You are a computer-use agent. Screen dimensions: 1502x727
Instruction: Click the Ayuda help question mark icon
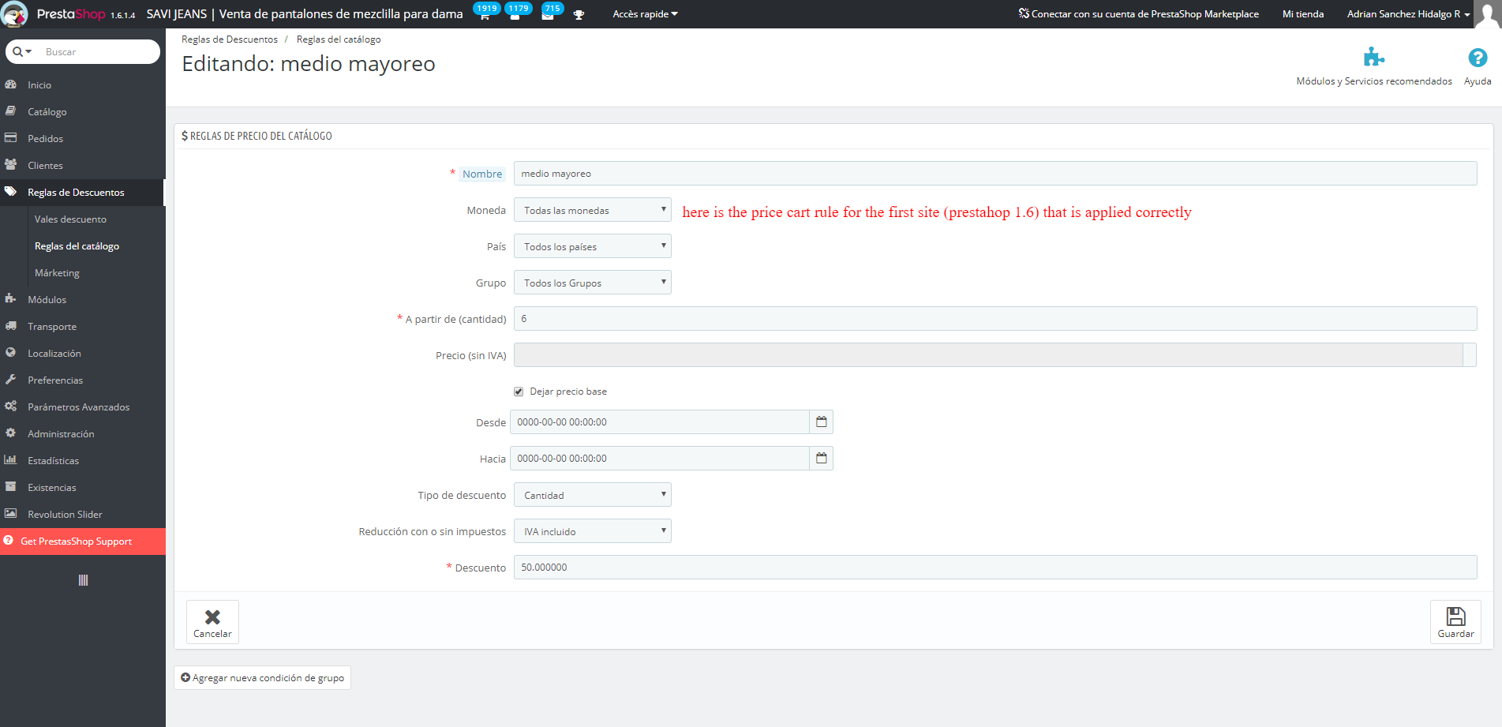click(x=1478, y=58)
